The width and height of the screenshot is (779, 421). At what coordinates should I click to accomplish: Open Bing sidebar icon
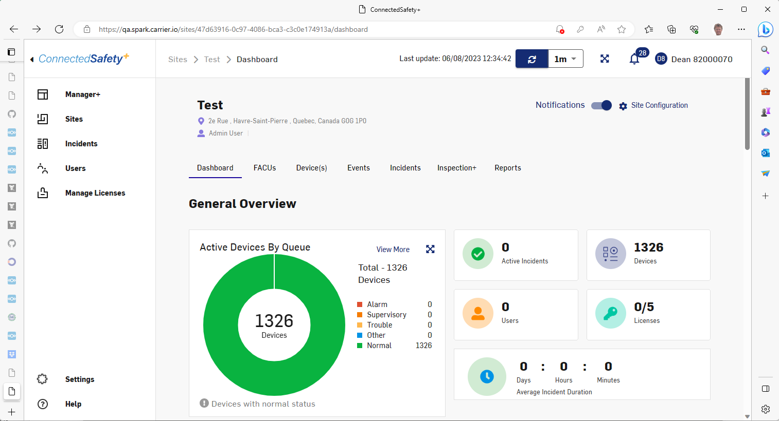[x=765, y=29]
